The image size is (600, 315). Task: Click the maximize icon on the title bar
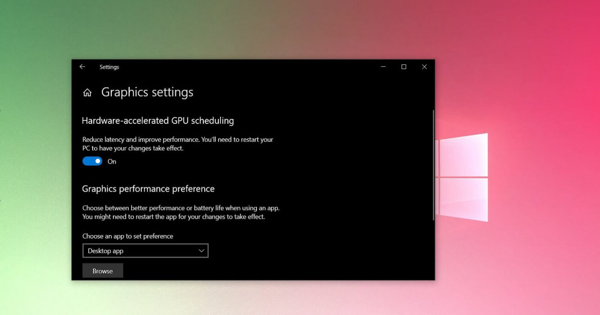click(x=403, y=67)
